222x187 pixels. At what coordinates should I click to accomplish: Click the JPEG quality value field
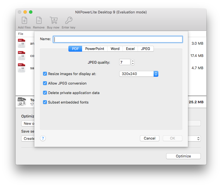125,62
